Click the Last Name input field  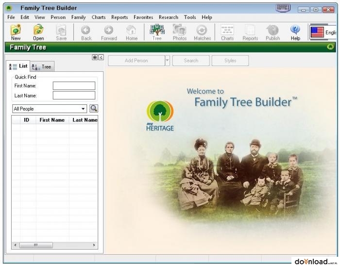point(74,95)
